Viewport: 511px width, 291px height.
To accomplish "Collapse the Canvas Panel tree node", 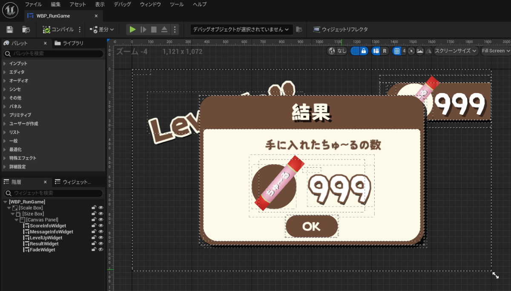I will tap(17, 220).
